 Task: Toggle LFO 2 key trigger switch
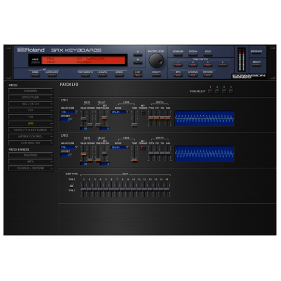pyautogui.click(x=143, y=148)
